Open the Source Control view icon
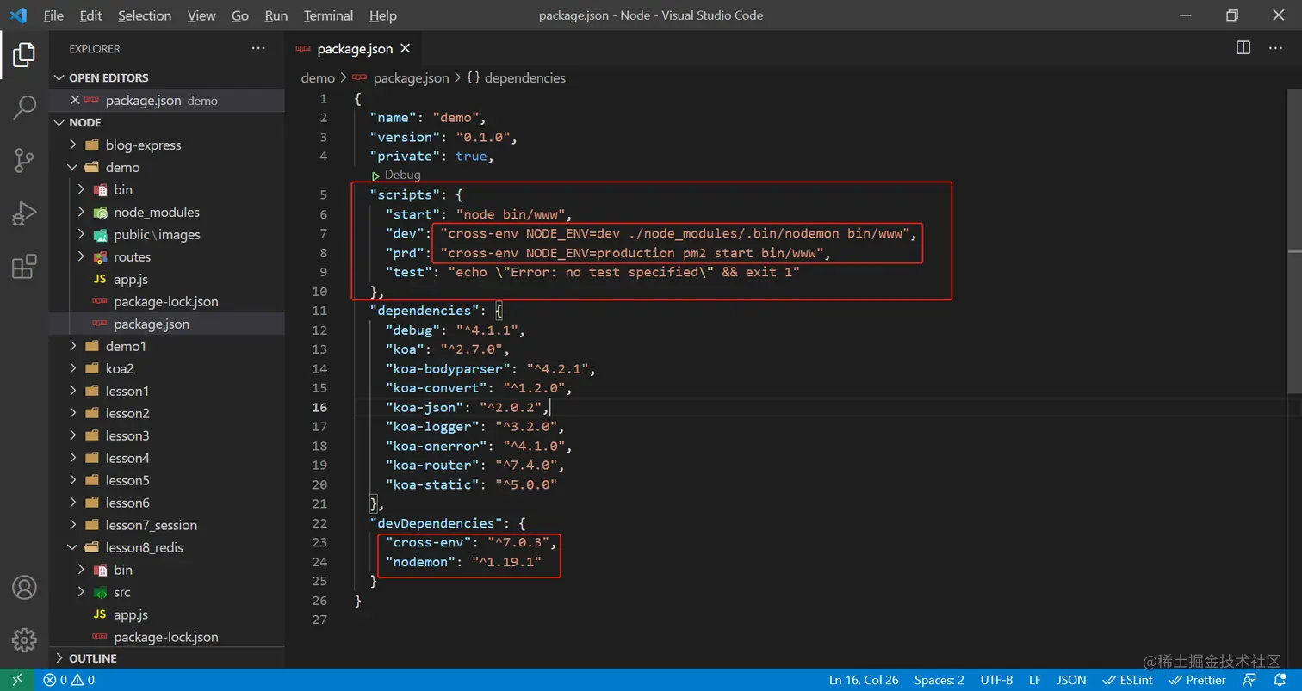The height and width of the screenshot is (691, 1302). point(24,159)
